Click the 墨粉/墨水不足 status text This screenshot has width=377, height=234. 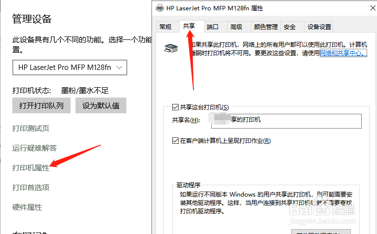tap(85, 91)
